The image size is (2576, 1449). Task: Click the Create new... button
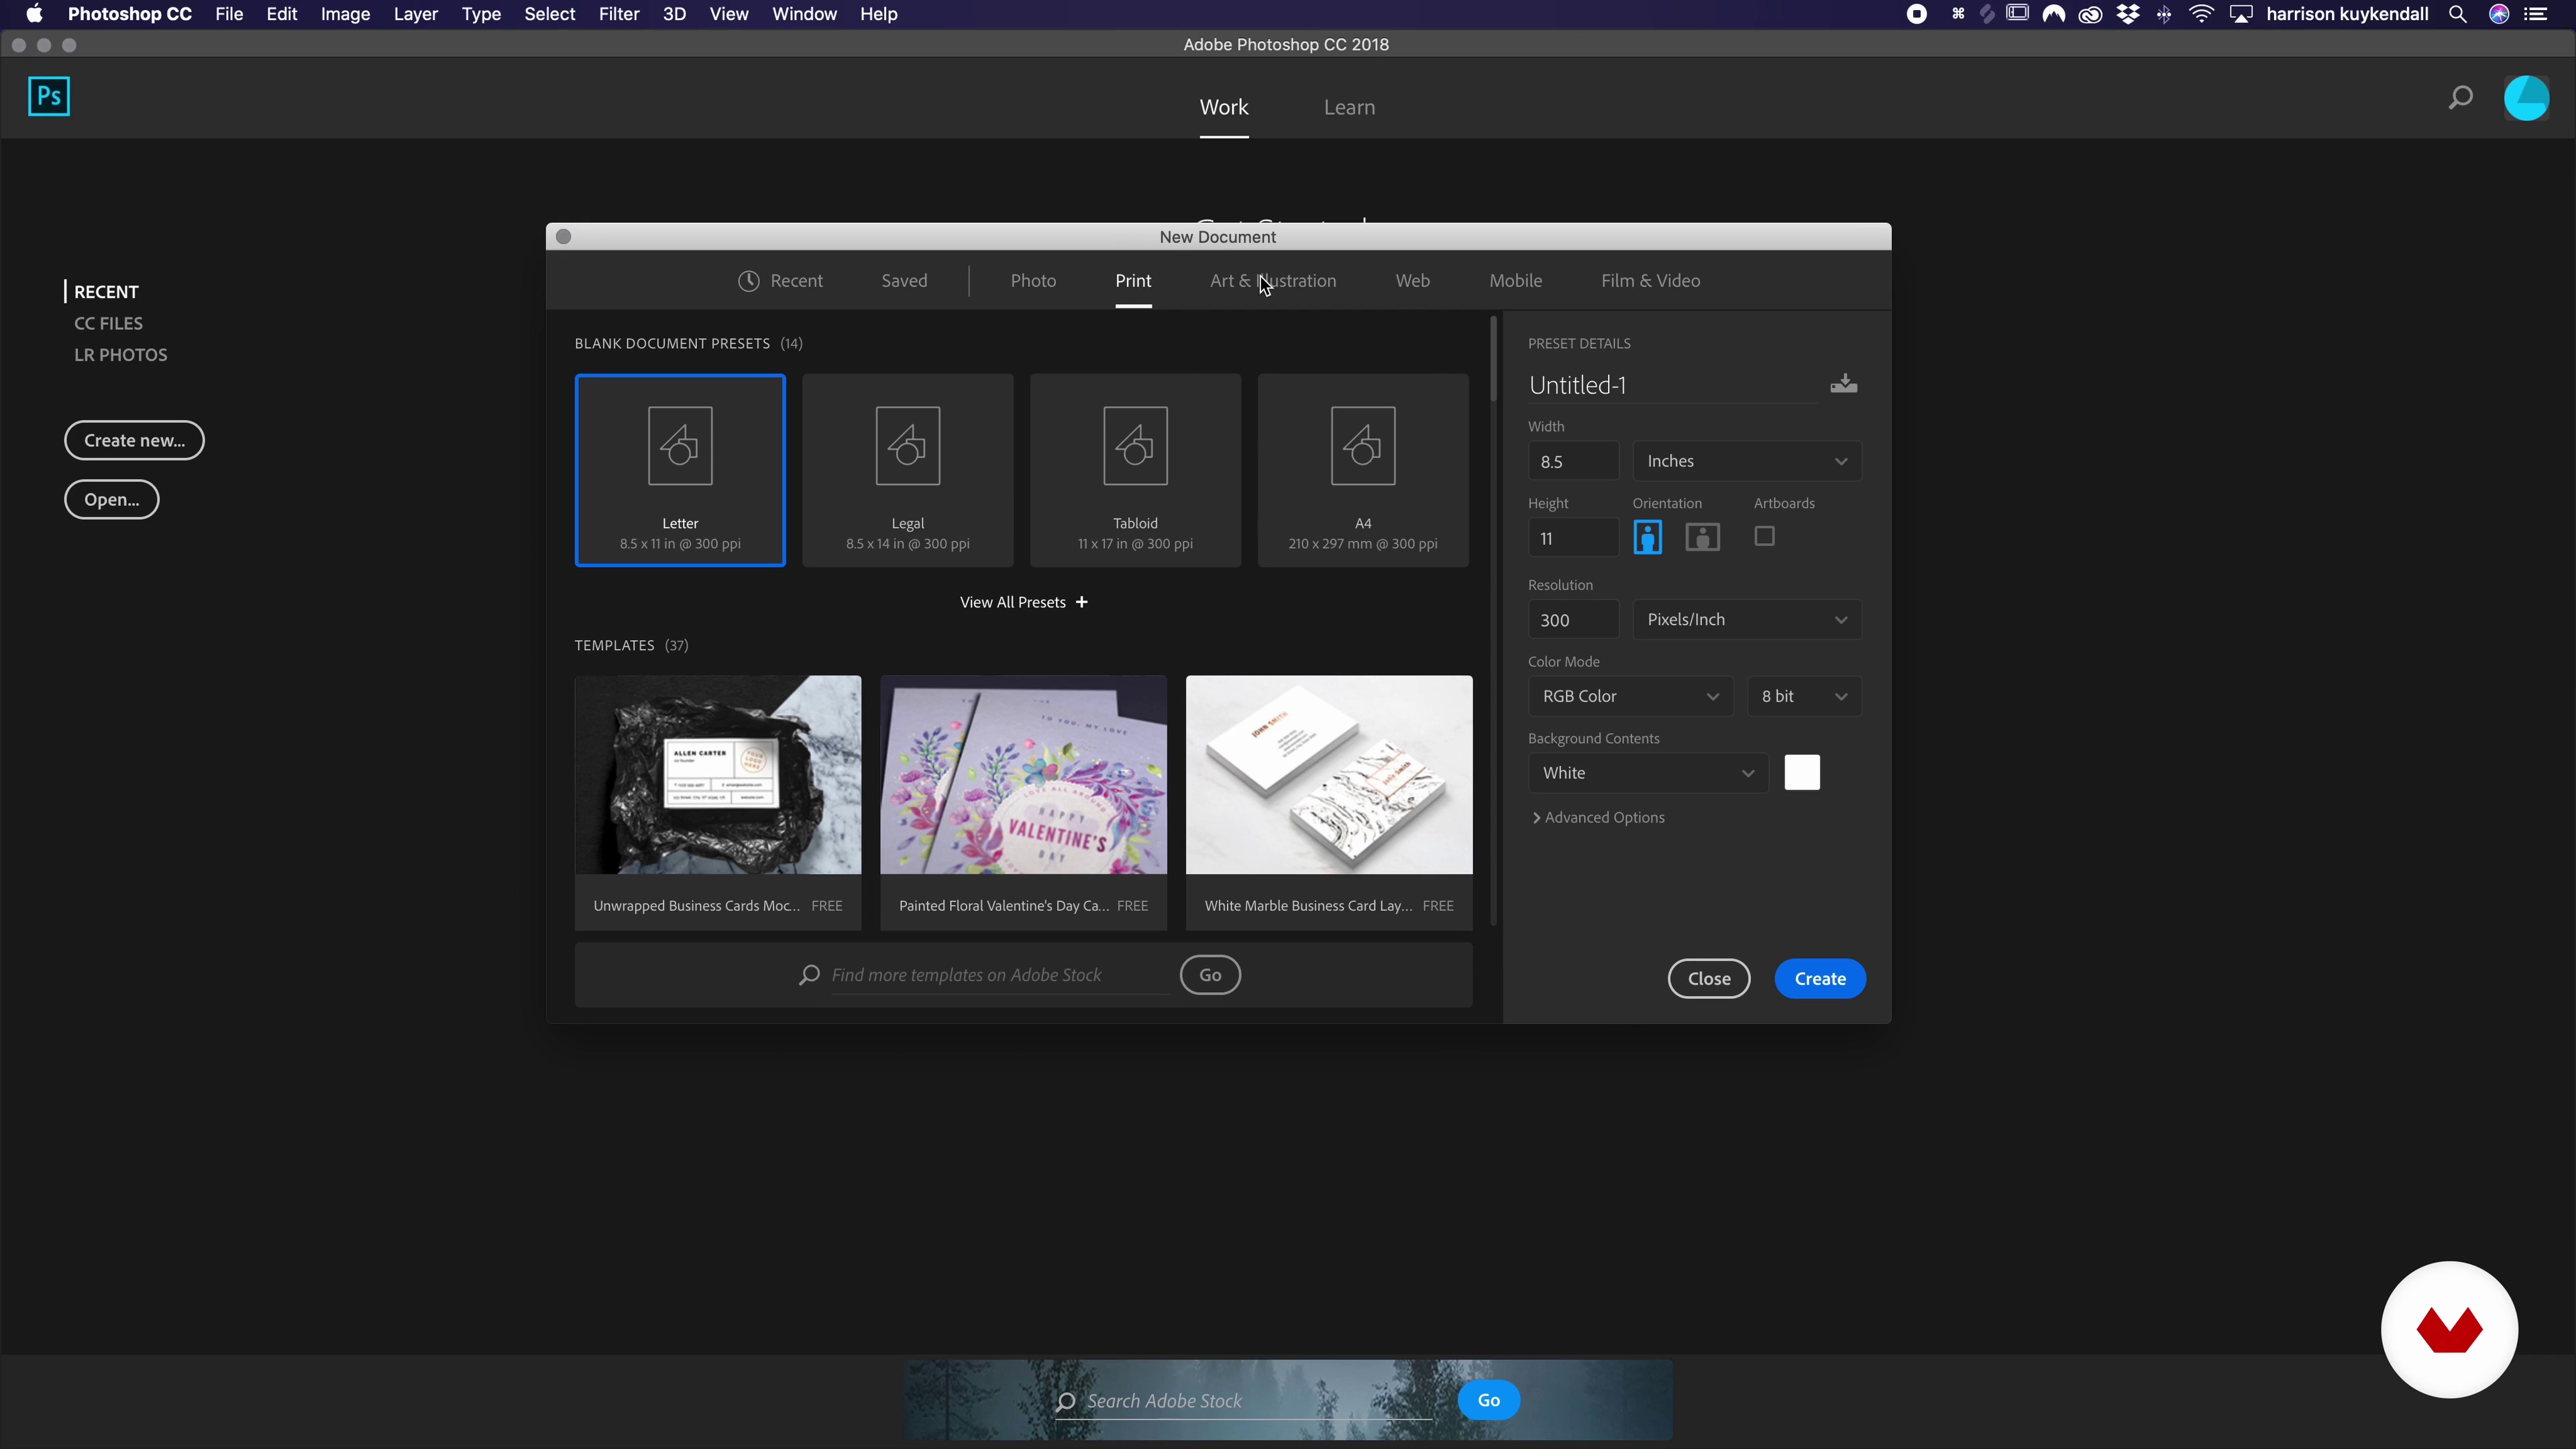134,441
